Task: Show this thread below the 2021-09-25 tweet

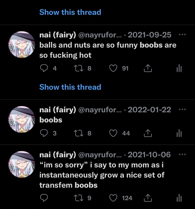Action: 70,87
